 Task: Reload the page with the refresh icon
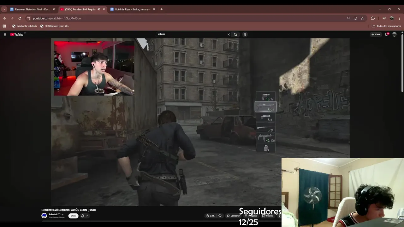(x=20, y=18)
